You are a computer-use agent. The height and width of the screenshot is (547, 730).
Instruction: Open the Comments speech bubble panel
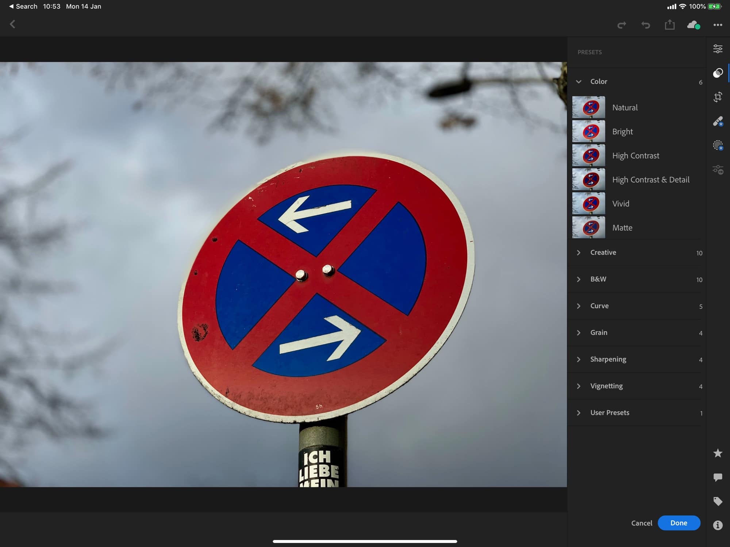718,477
